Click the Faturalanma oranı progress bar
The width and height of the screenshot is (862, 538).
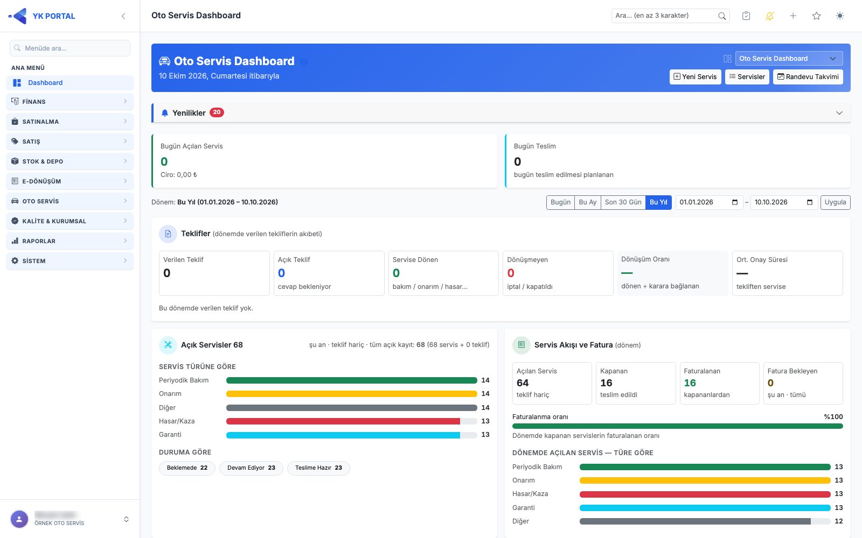click(677, 426)
